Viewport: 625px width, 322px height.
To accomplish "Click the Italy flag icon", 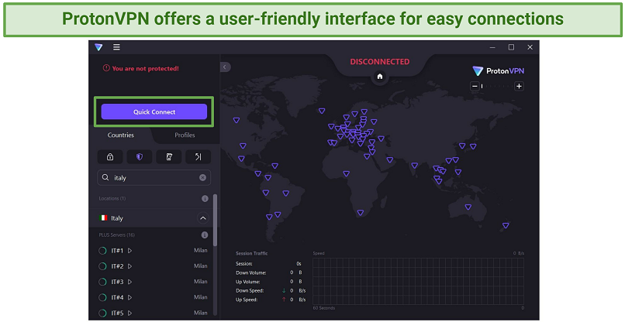I will pos(103,218).
